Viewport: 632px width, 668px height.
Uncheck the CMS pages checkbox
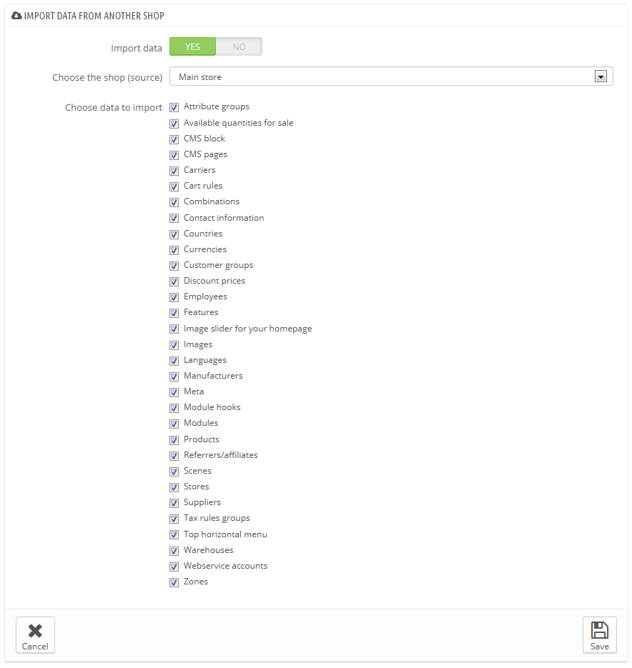[174, 155]
